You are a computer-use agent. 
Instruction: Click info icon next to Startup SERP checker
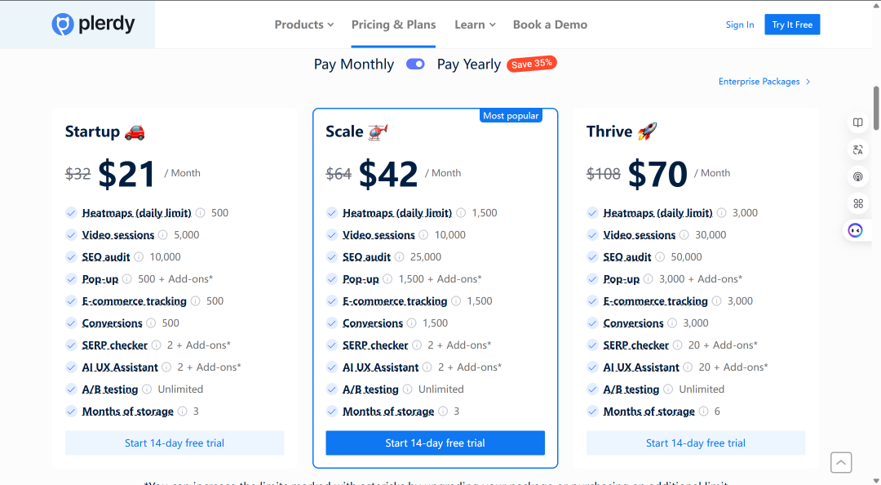tap(156, 345)
